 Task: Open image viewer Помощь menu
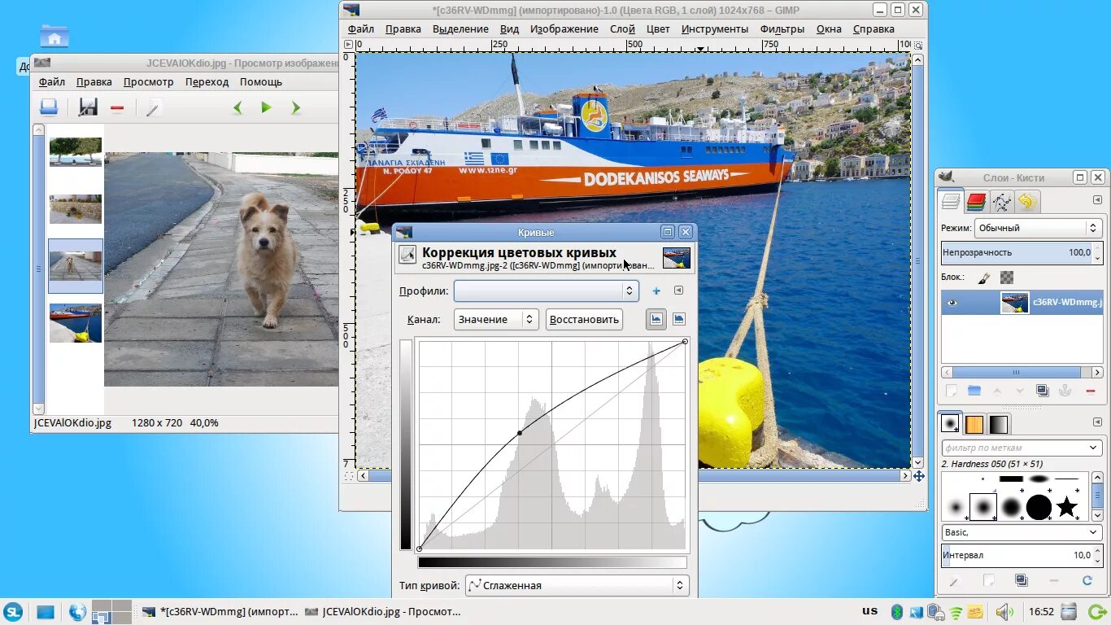pos(261,81)
